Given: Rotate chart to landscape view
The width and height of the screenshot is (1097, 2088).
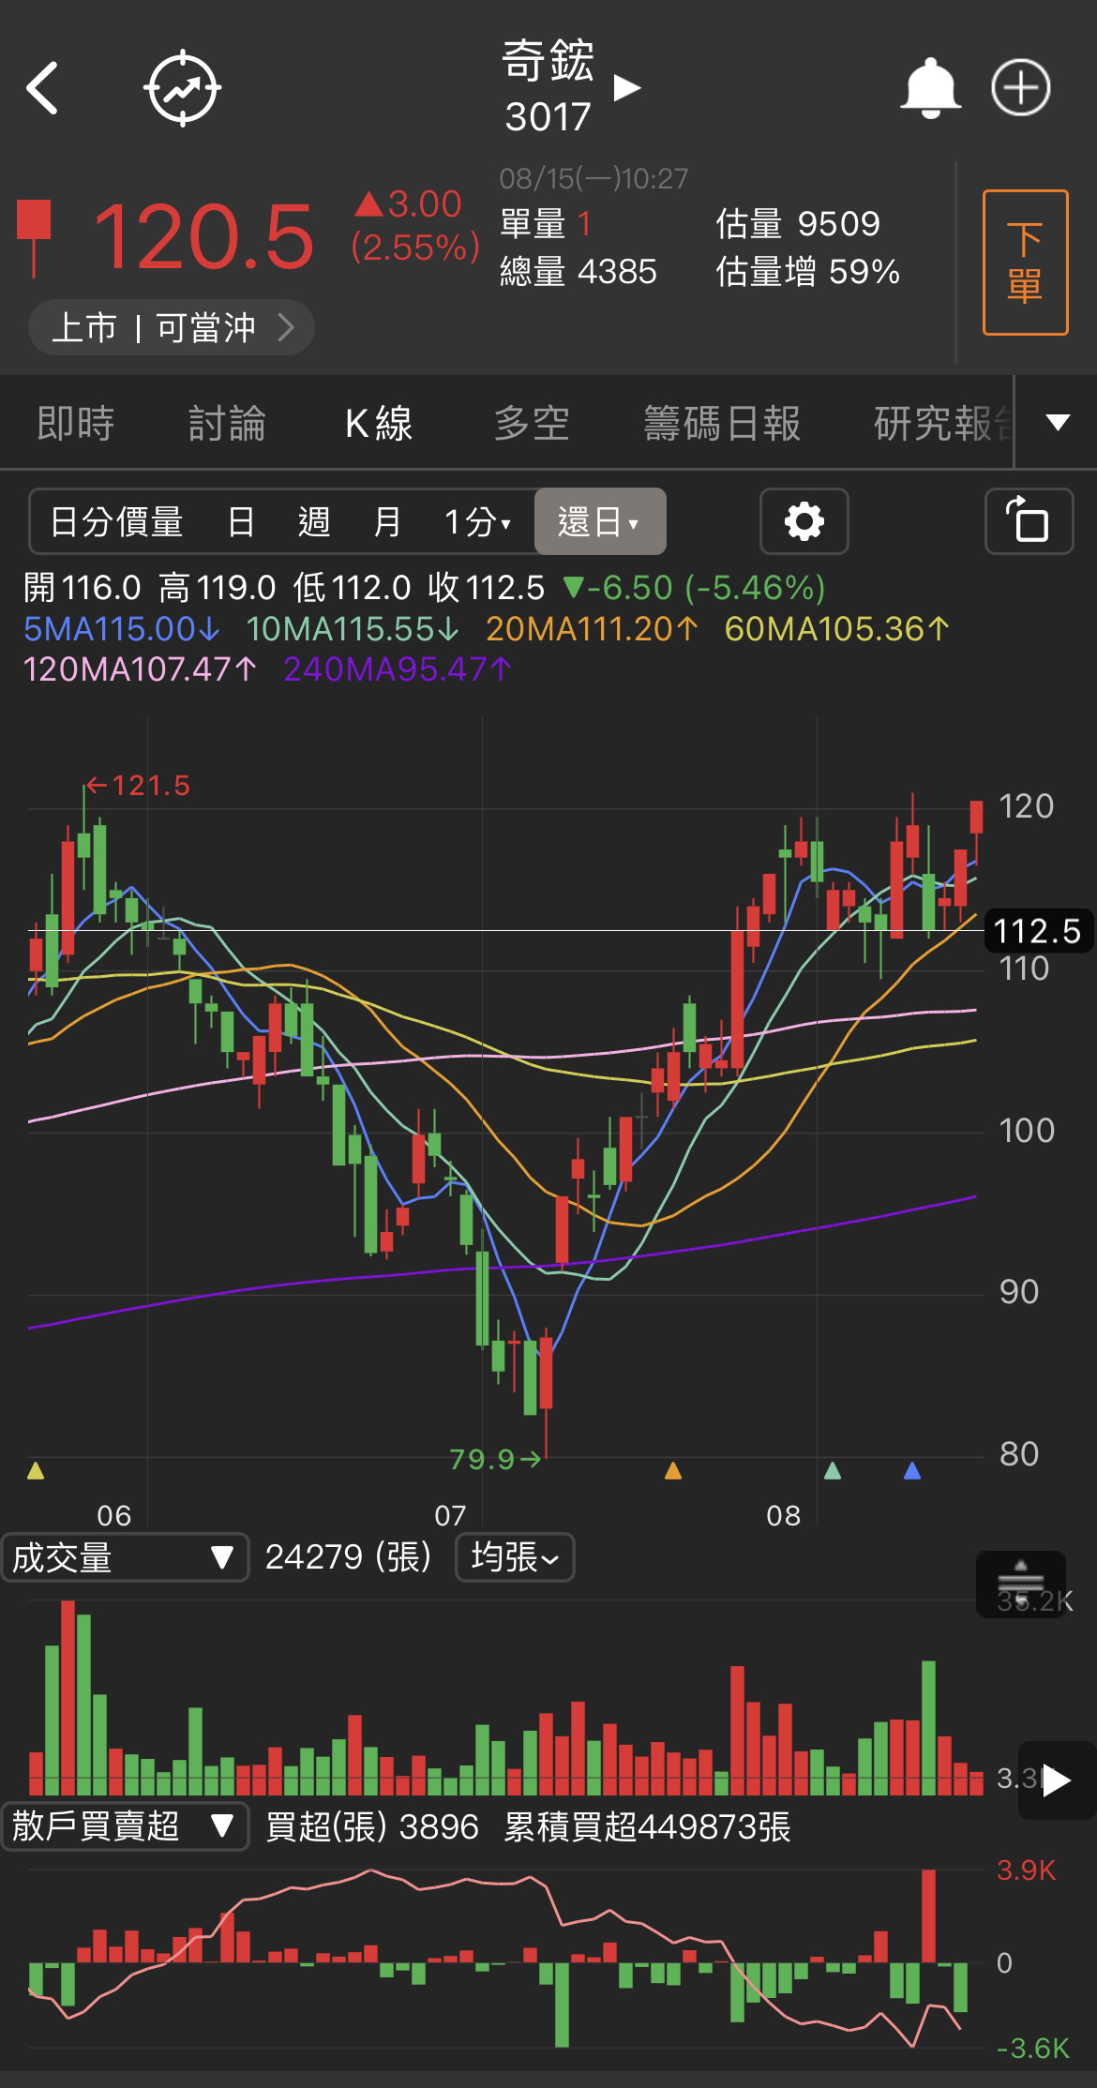Looking at the screenshot, I should tap(1028, 521).
